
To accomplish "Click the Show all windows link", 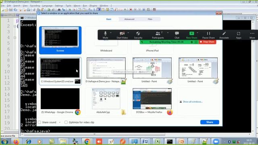I will (x=193, y=102).
